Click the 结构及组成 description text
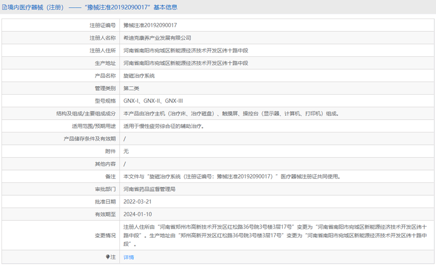The width and height of the screenshot is (436, 265). [231, 113]
